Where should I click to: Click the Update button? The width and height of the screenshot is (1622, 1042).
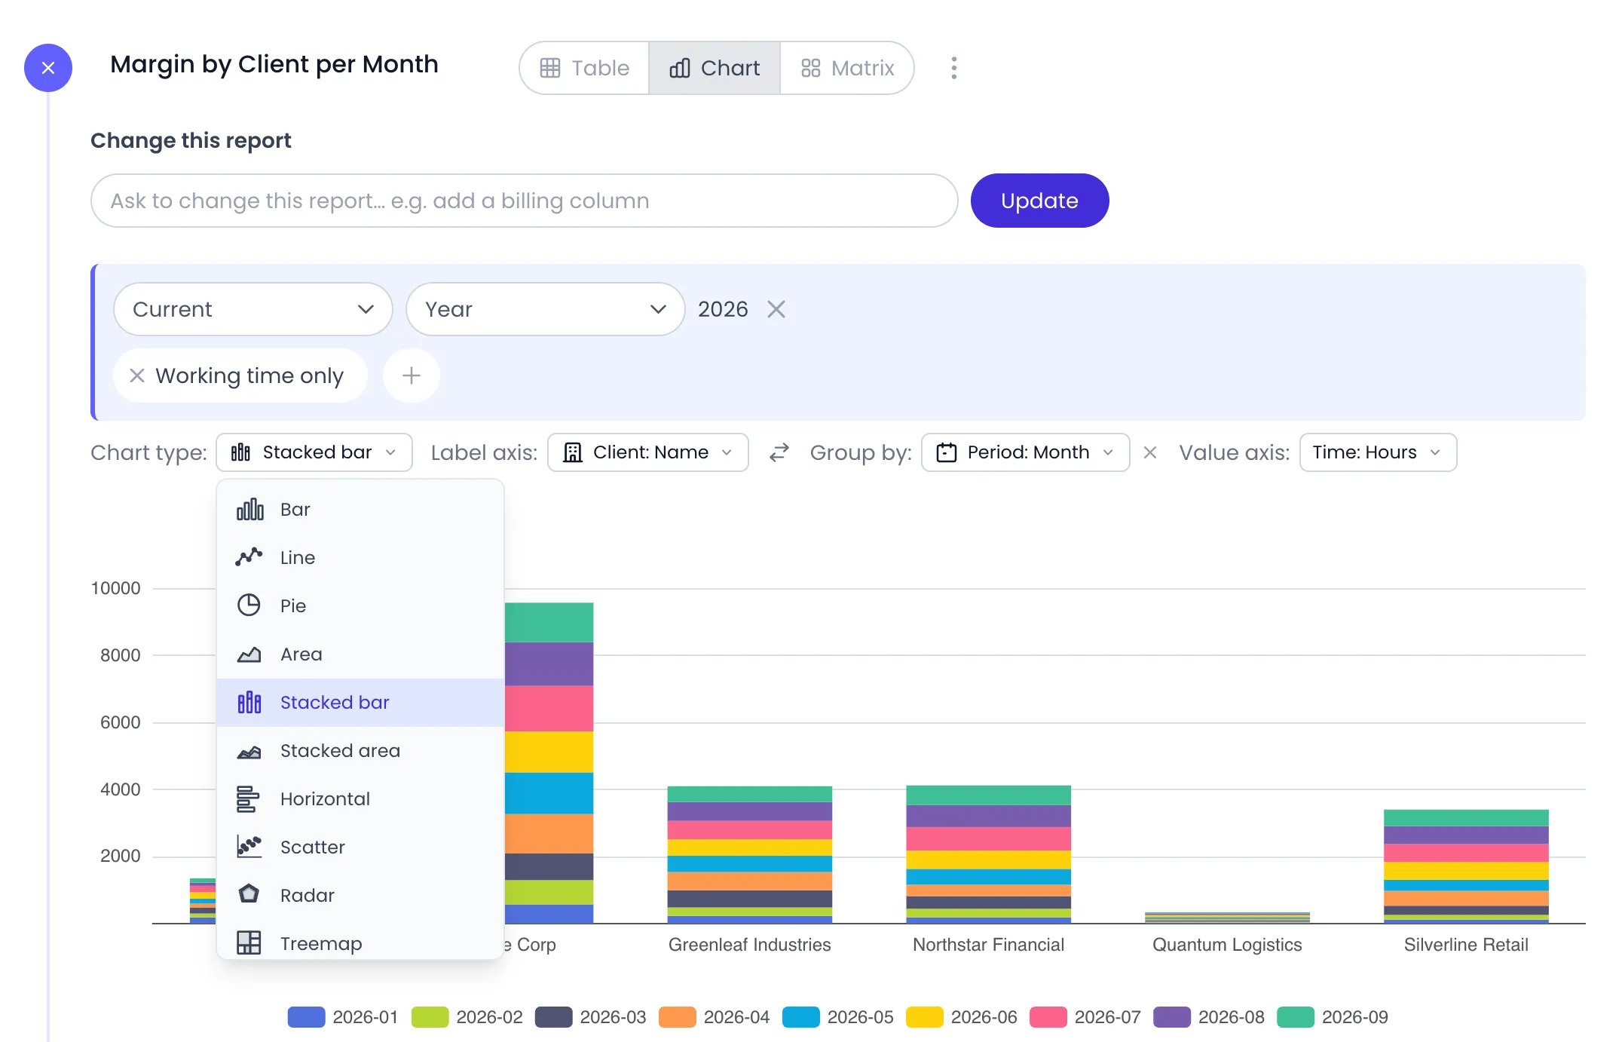[1039, 201]
